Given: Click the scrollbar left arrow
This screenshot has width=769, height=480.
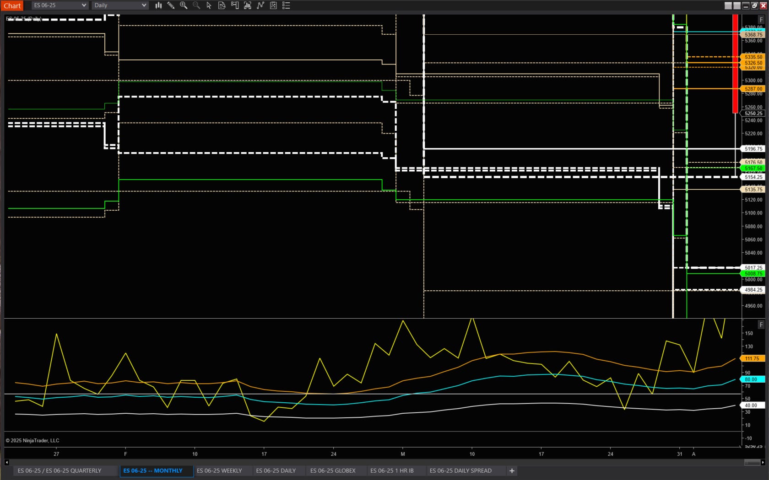Looking at the screenshot, I should coord(7,462).
